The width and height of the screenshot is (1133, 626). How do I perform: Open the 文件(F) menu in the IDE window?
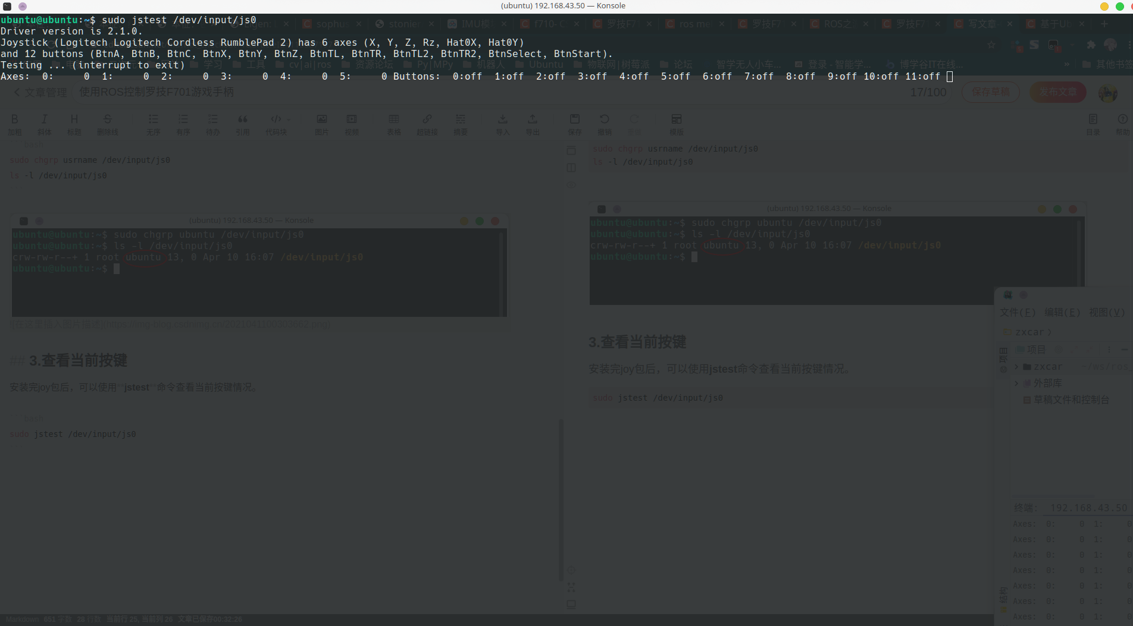tap(1018, 312)
